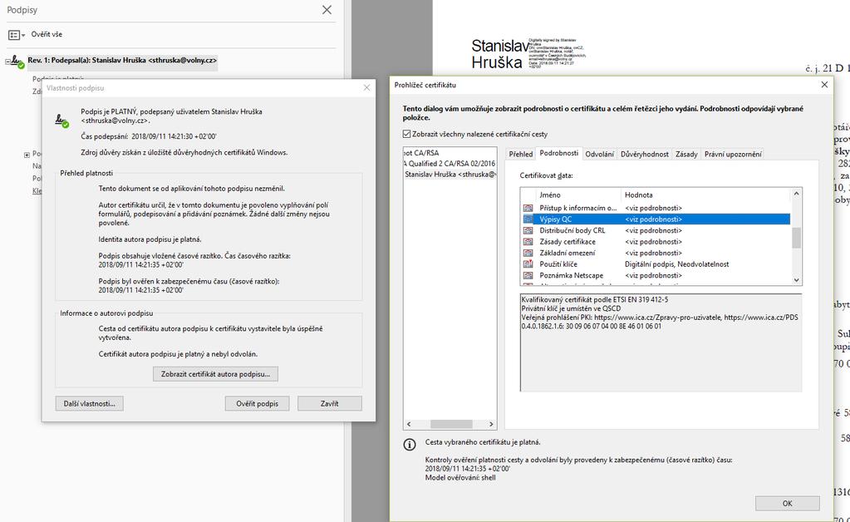This screenshot has width=850, height=522.
Task: Expand the collapsed node under Rev. 1 signature
Action: (x=27, y=155)
